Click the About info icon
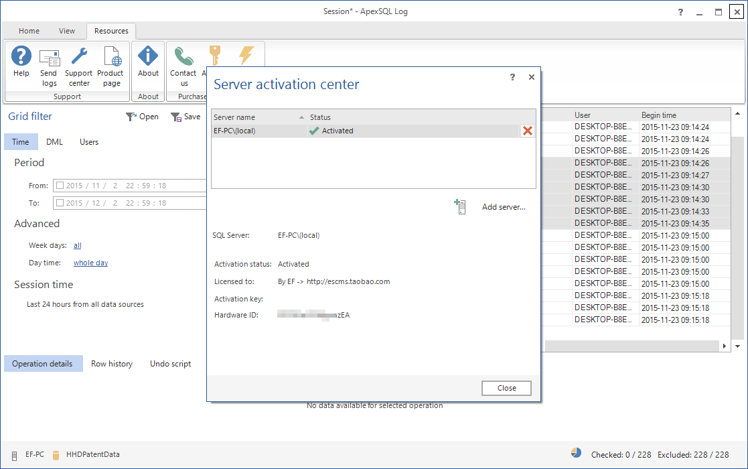The width and height of the screenshot is (748, 469). [148, 56]
